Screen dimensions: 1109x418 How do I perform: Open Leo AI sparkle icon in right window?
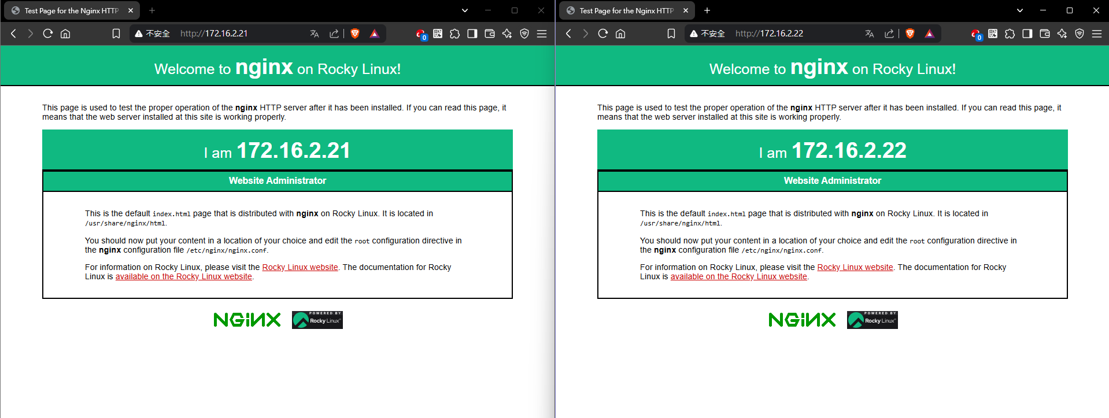[1062, 34]
